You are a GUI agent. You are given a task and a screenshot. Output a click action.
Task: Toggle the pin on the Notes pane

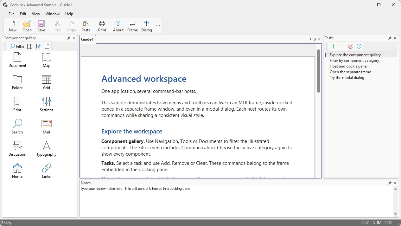tap(390, 183)
